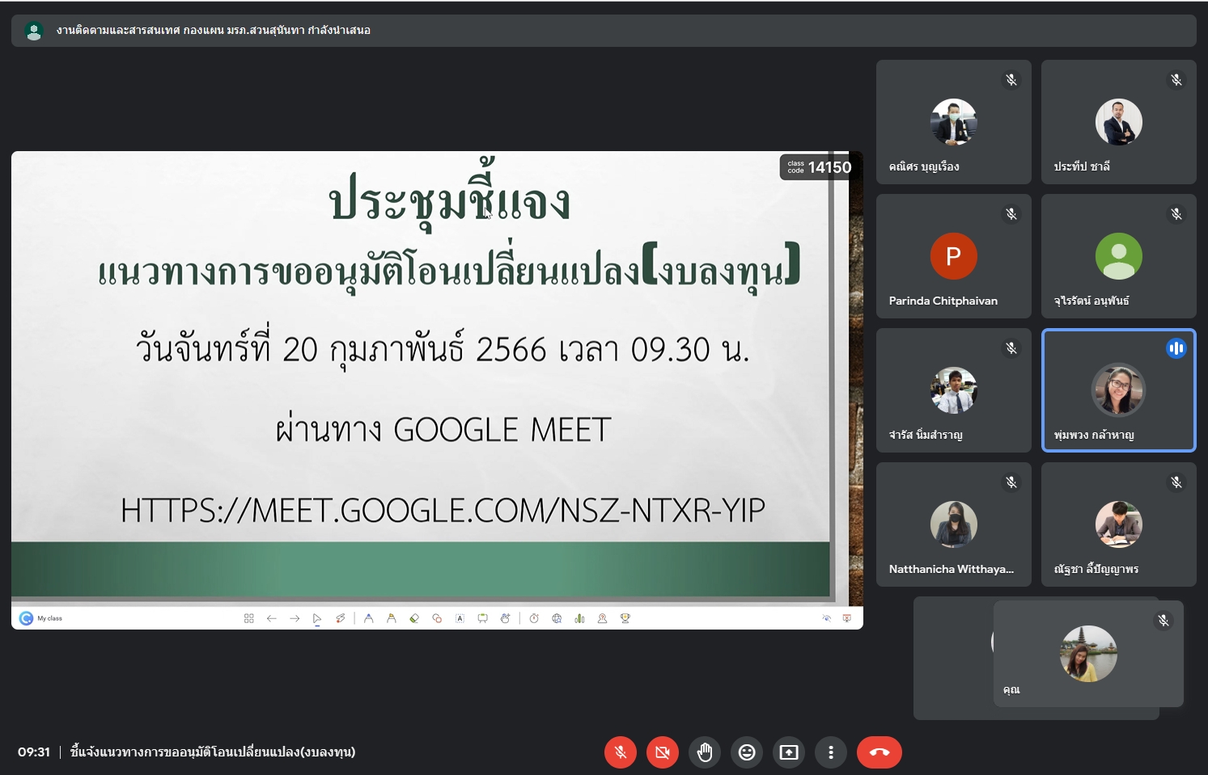
Task: Select Parinda Chitphaivan participant tile
Action: [x=953, y=256]
